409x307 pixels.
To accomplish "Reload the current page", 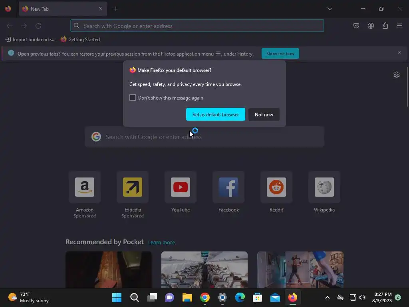I will (38, 26).
